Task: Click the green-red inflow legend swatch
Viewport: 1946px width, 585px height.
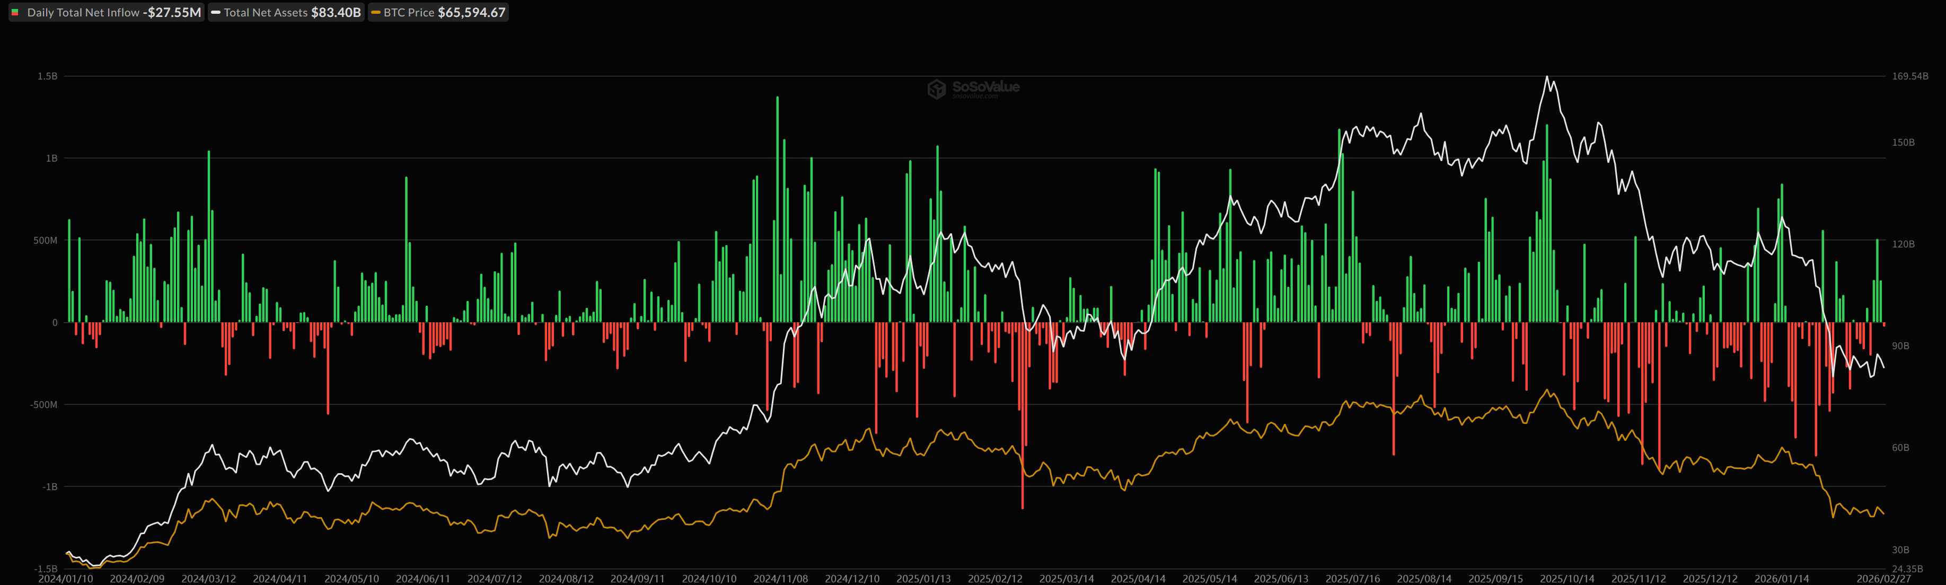Action: click(15, 13)
